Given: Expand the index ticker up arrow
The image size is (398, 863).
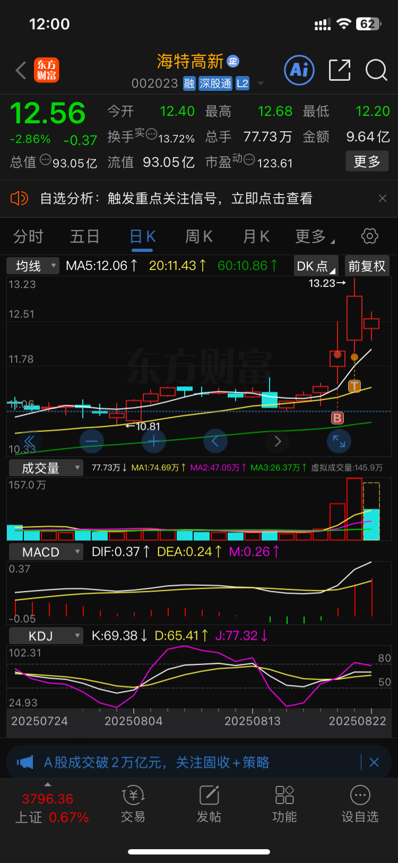Looking at the screenshot, I should pyautogui.click(x=48, y=785).
